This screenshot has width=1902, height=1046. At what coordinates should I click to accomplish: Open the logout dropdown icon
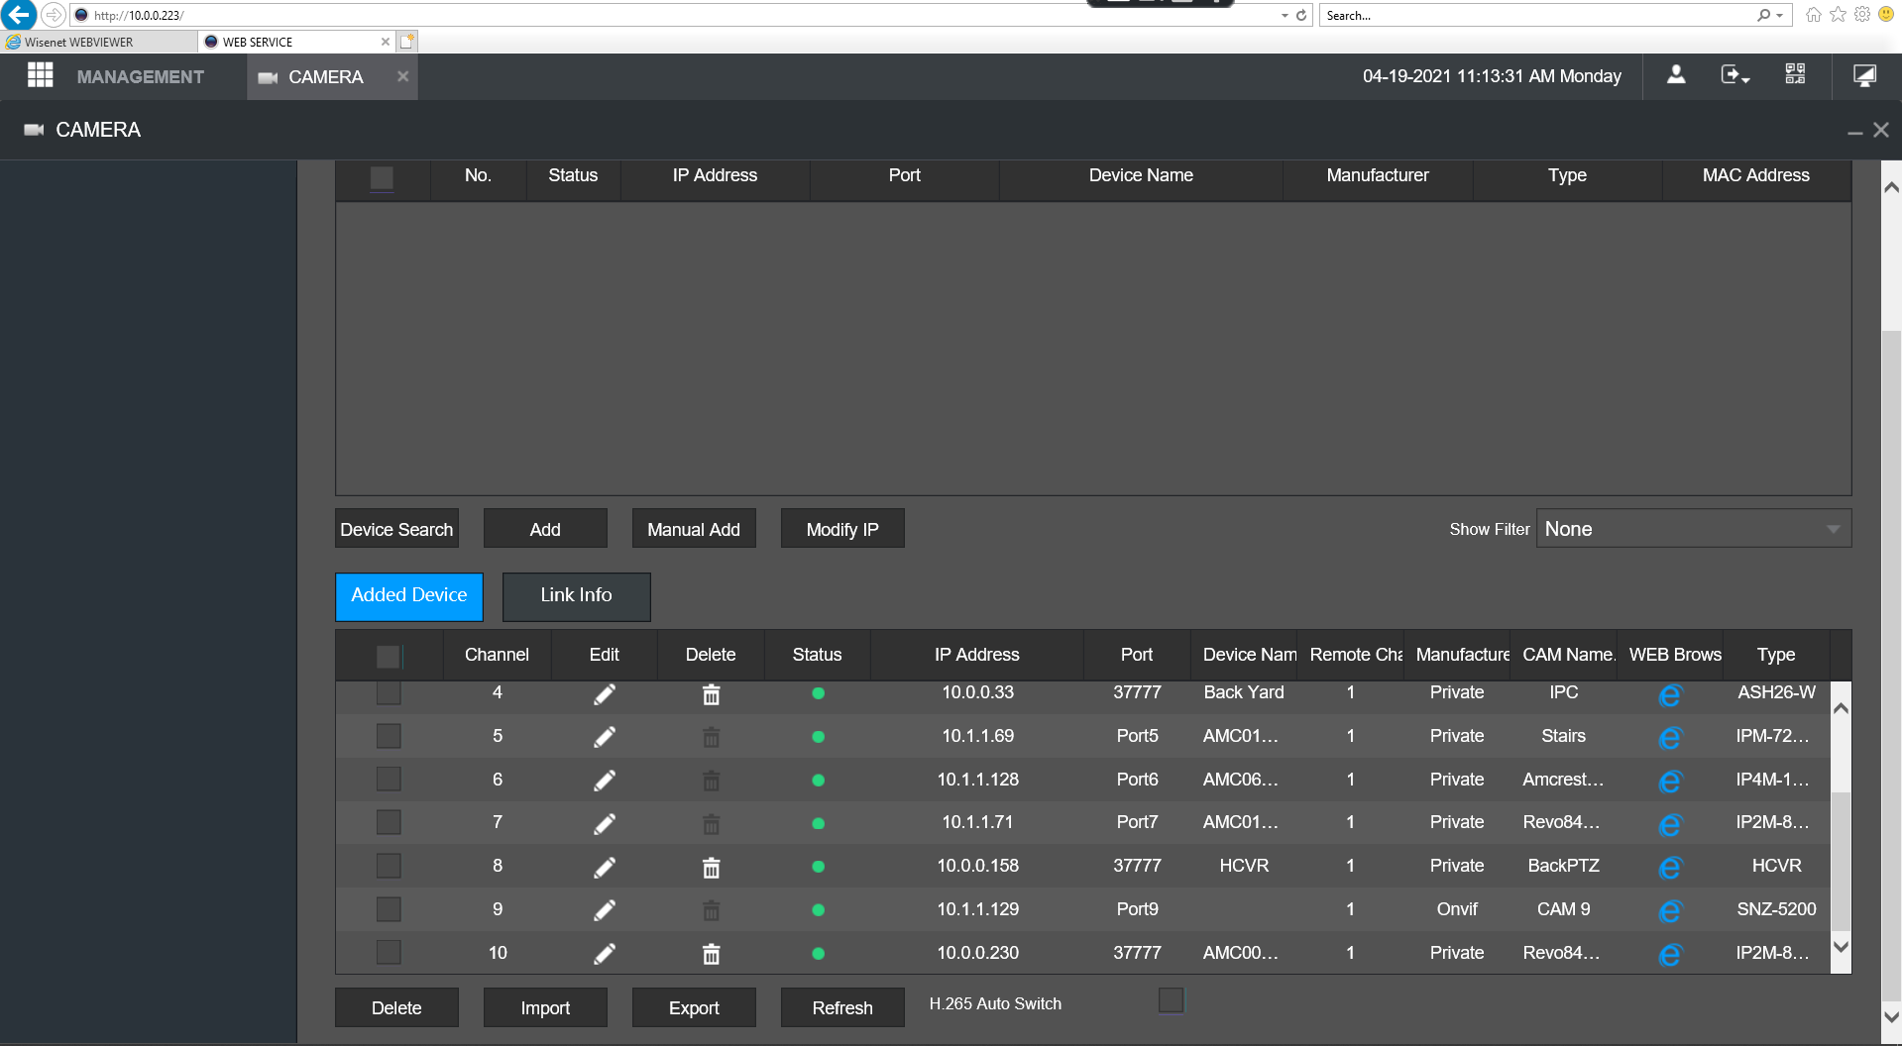click(x=1734, y=75)
